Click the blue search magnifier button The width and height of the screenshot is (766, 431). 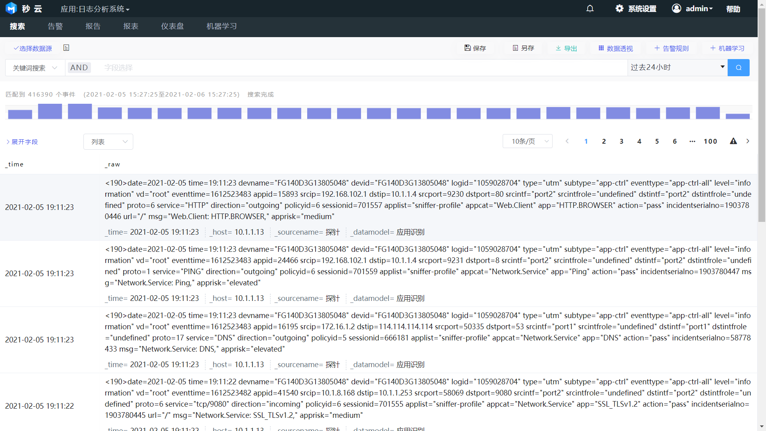click(x=738, y=67)
